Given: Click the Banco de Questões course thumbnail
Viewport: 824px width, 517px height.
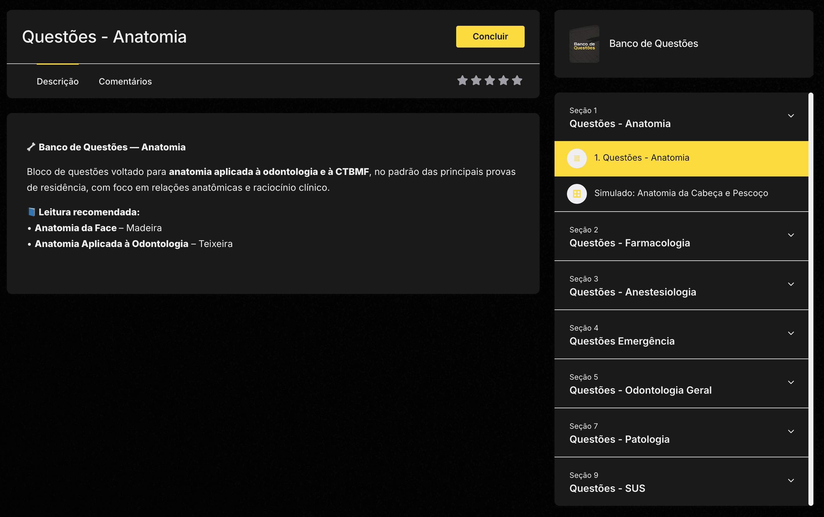Looking at the screenshot, I should (584, 44).
